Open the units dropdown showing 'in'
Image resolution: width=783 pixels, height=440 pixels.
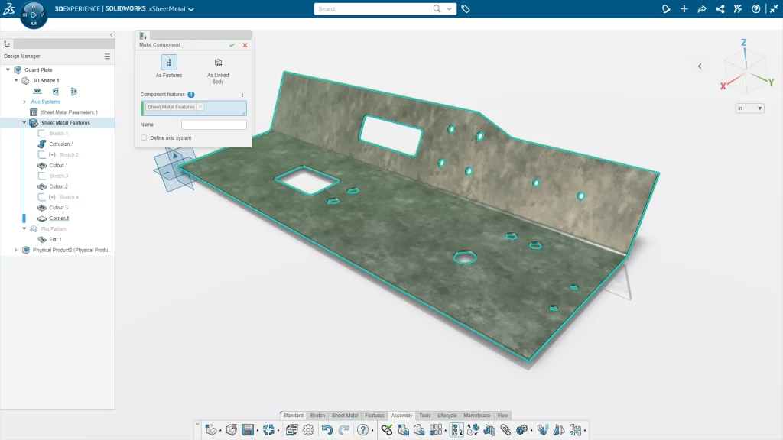pyautogui.click(x=749, y=108)
